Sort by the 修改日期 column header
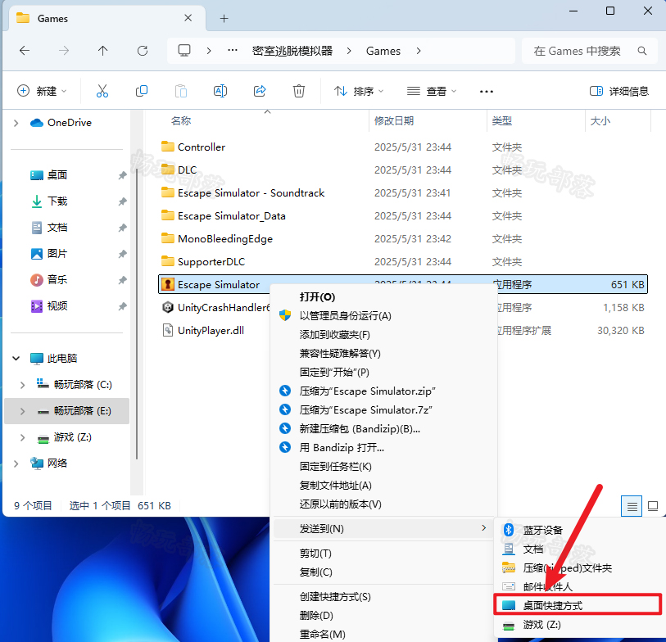 point(394,121)
